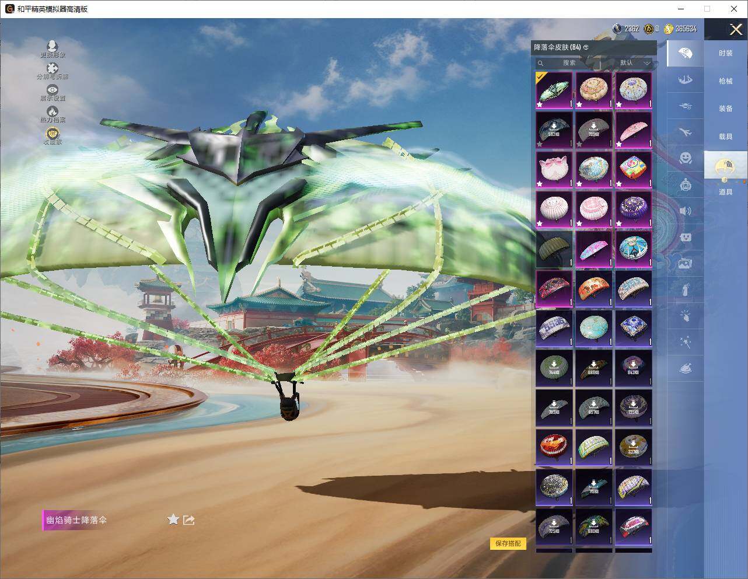This screenshot has width=748, height=579.
Task: Select the purple starry round parachute skin
Action: click(x=634, y=209)
